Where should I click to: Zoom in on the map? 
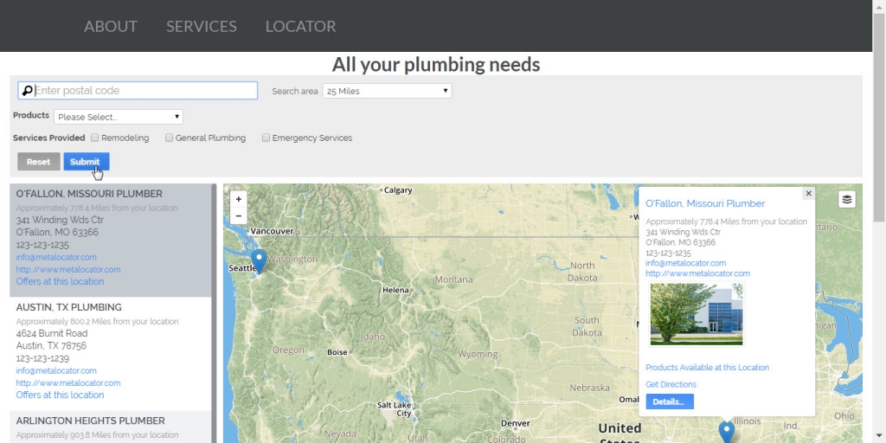(239, 200)
